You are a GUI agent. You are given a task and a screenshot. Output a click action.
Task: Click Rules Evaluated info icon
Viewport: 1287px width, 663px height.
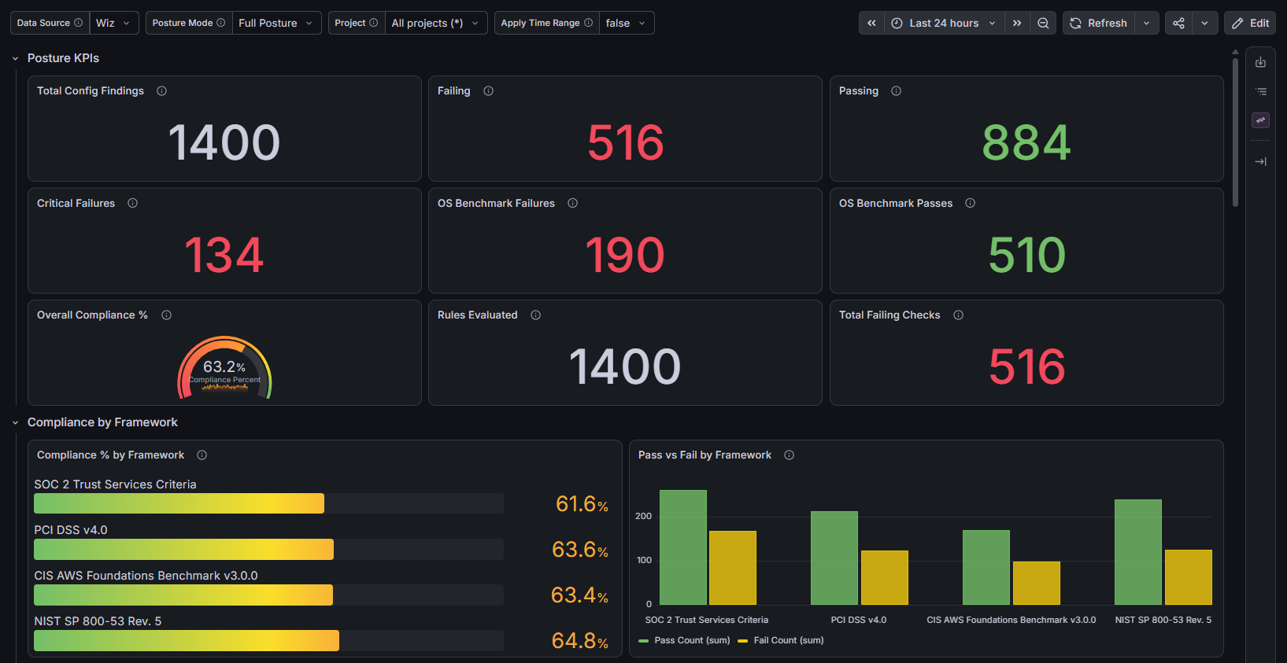535,315
